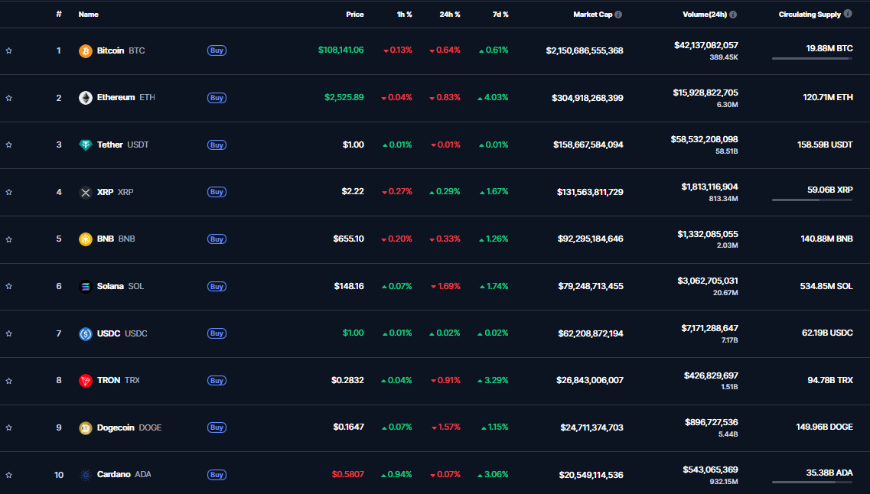This screenshot has width=870, height=494.
Task: Click the BNB Buy button
Action: tap(217, 239)
